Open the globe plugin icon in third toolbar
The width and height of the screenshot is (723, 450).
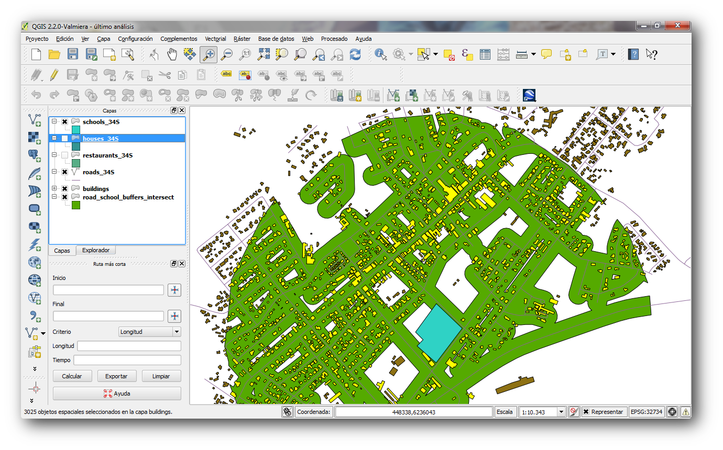tap(529, 95)
